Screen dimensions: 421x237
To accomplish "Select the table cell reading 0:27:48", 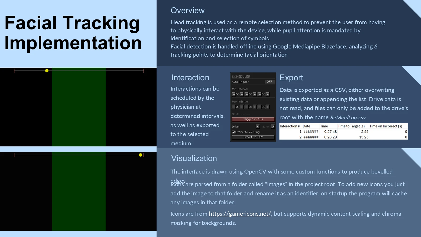I will coord(330,132).
